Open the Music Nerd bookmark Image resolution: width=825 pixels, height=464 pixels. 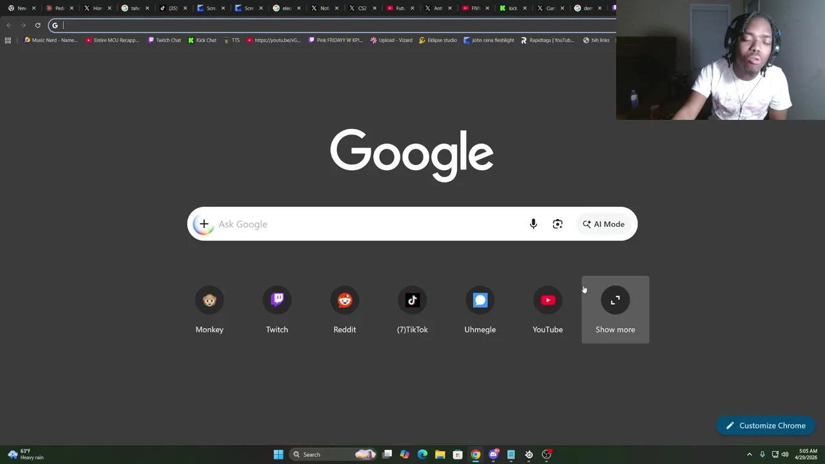point(50,40)
